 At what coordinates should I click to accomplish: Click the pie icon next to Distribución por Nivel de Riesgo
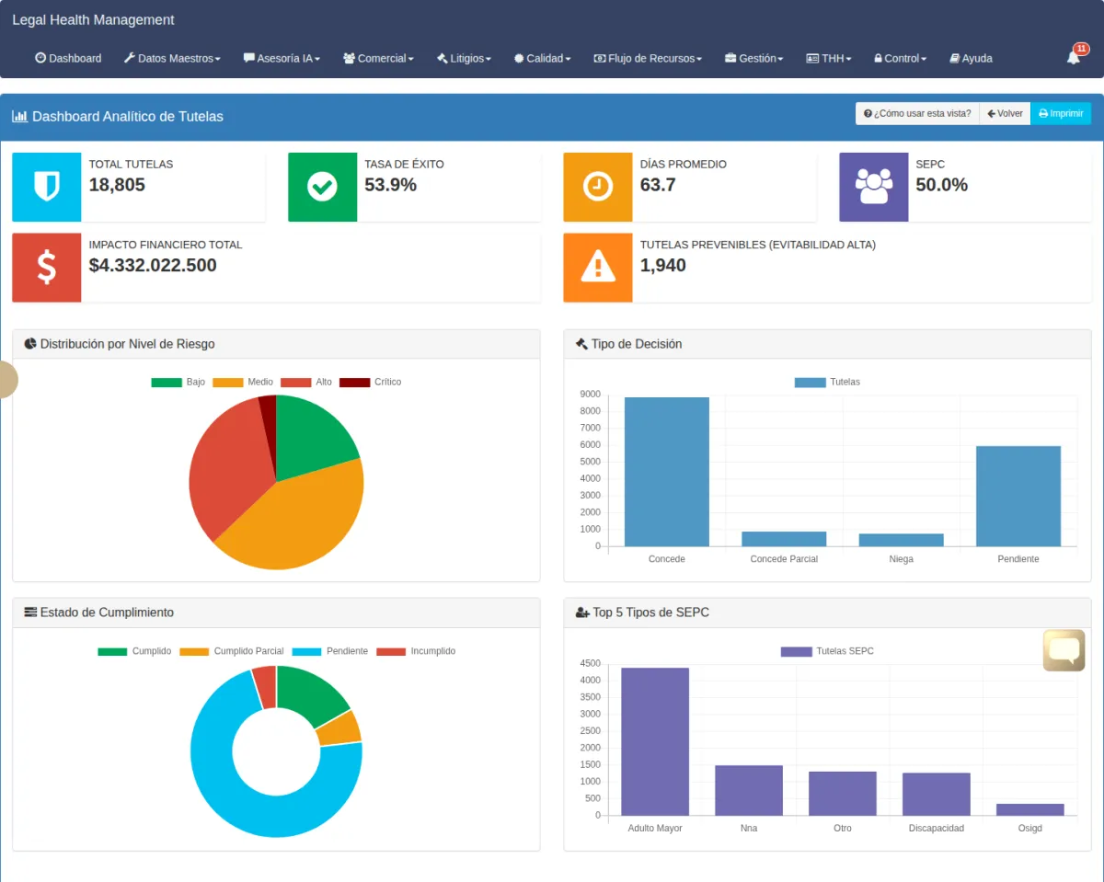[30, 343]
